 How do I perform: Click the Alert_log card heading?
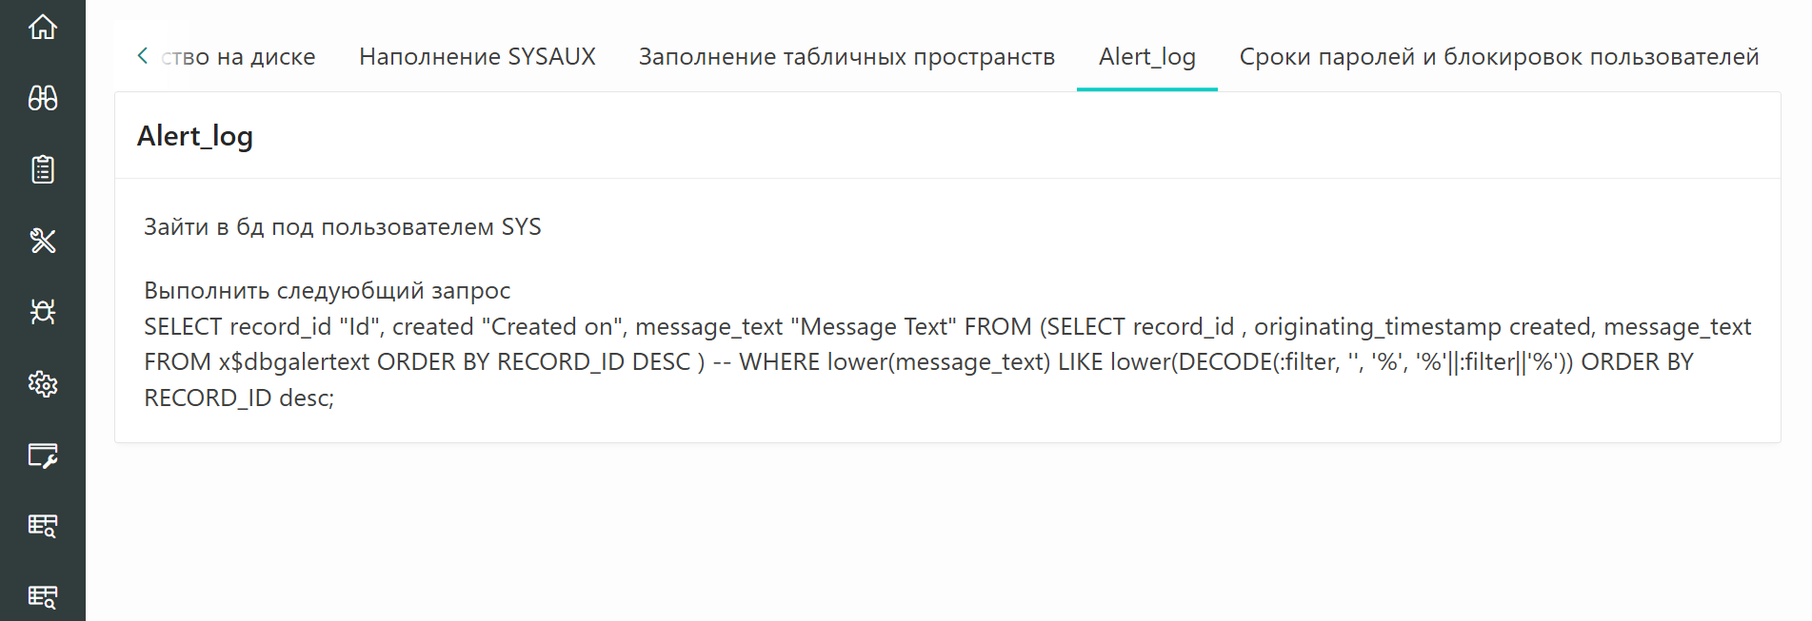coord(195,136)
